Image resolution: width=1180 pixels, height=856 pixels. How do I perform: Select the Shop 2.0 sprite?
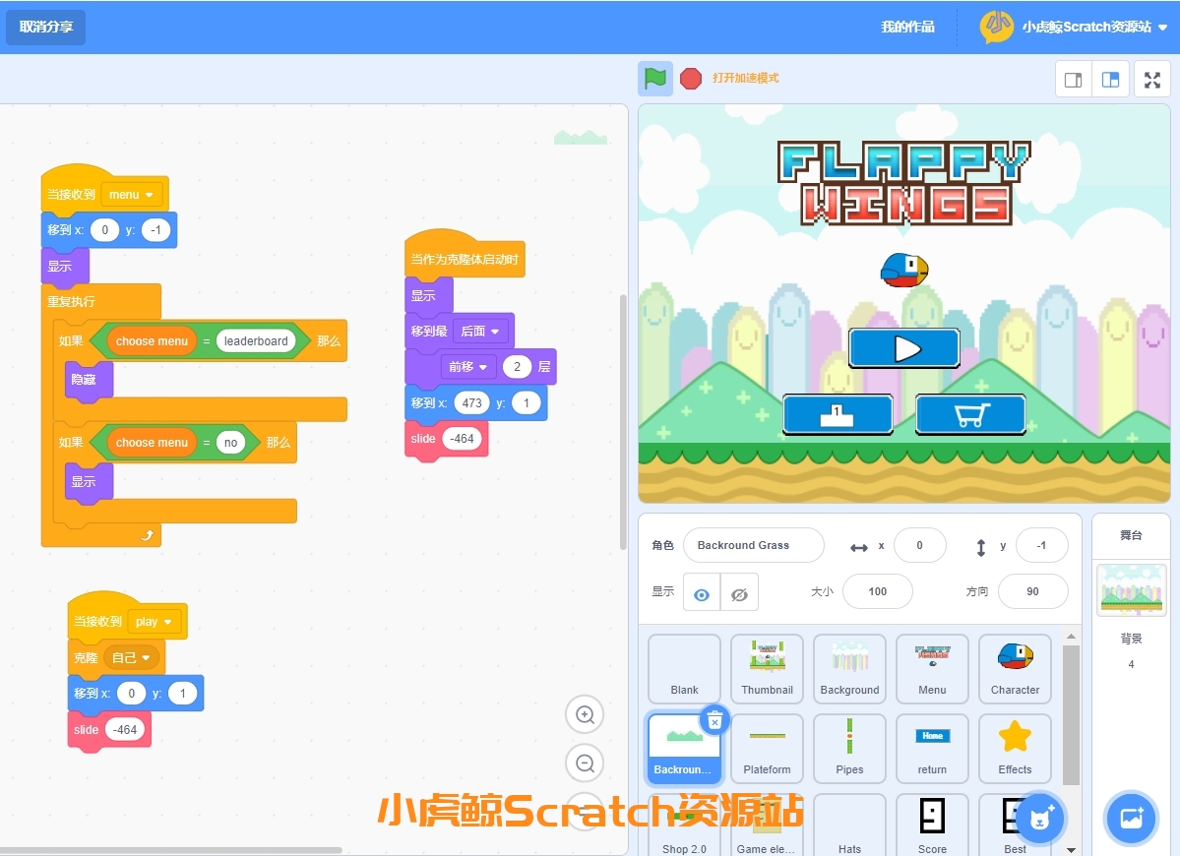point(684,825)
